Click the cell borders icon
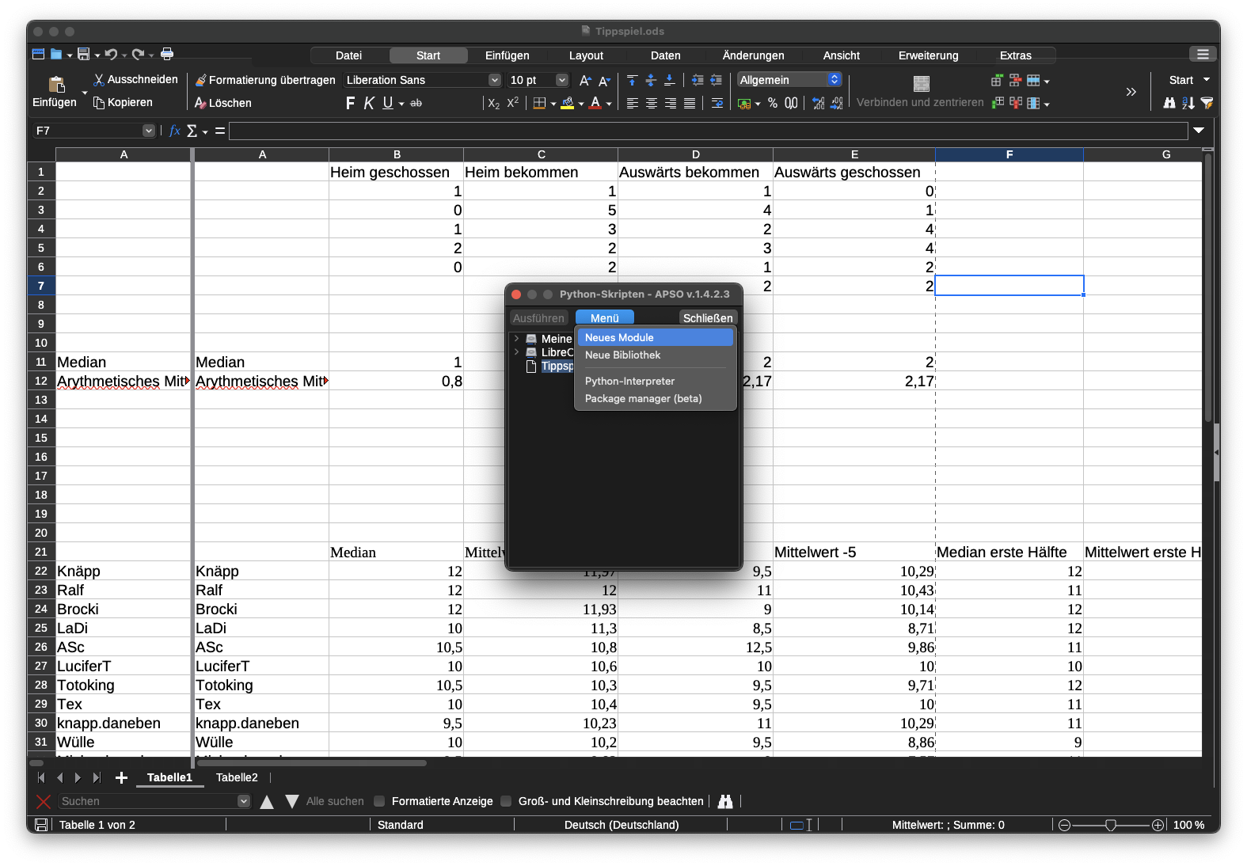 click(x=539, y=103)
